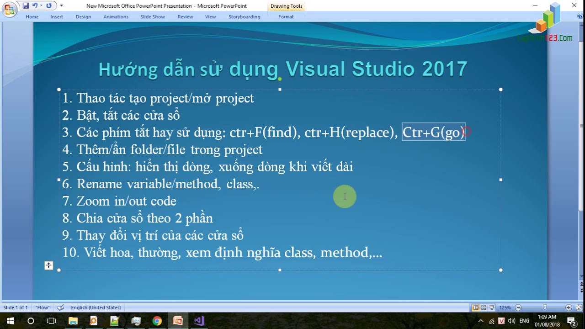Expand the Customize Quick Access Toolbar dropdown

point(62,6)
